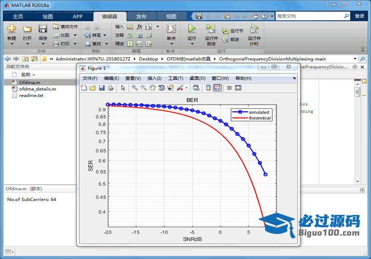The image size is (371, 259).
Task: Click the fx insert function icon
Action: click(140, 26)
